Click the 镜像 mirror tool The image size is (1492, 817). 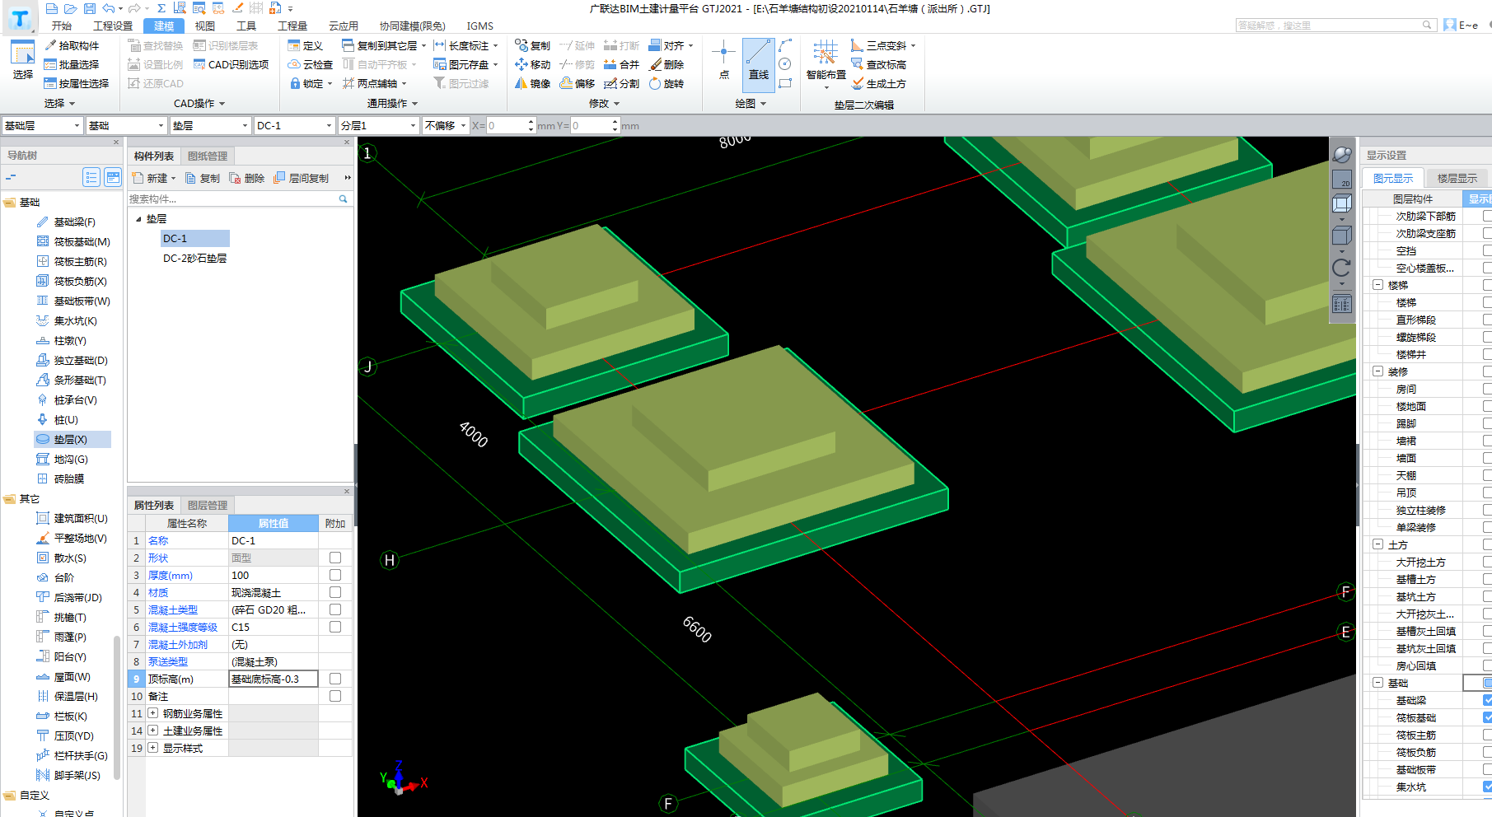[x=532, y=83]
